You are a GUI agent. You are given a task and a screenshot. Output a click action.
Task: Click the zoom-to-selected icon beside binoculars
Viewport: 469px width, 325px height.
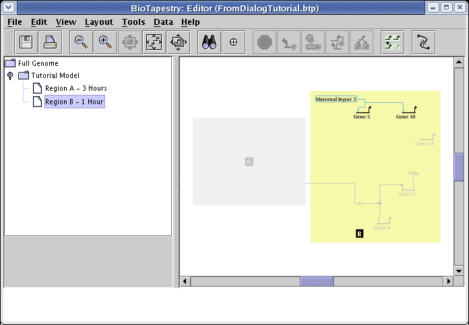pyautogui.click(x=179, y=42)
